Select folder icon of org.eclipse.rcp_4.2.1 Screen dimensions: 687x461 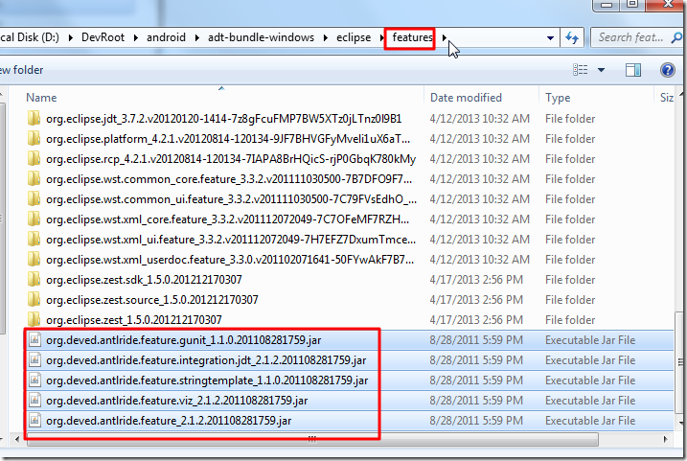[x=34, y=159]
